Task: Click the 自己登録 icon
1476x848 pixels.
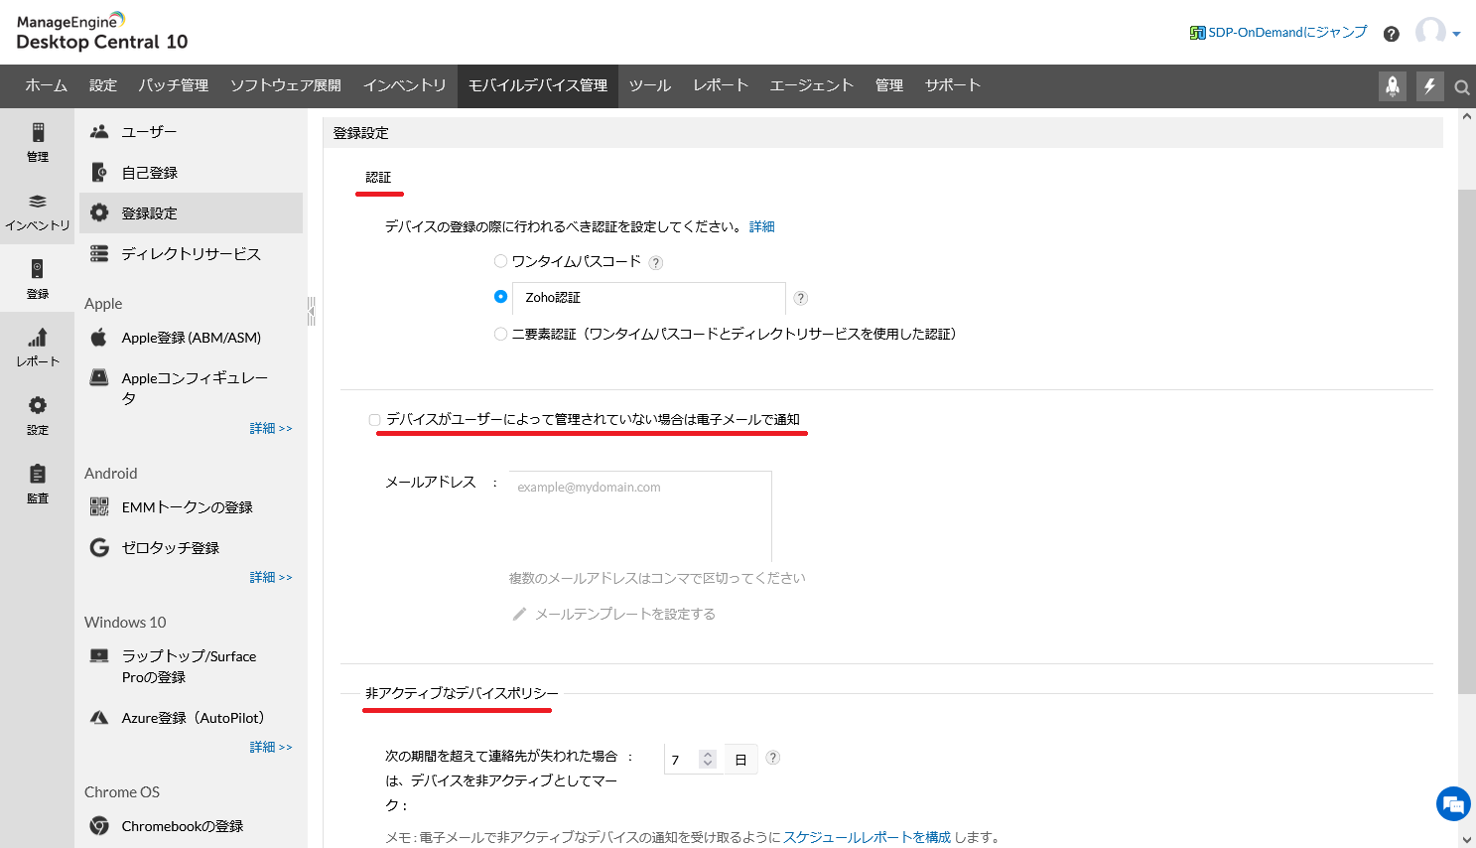Action: click(x=99, y=173)
